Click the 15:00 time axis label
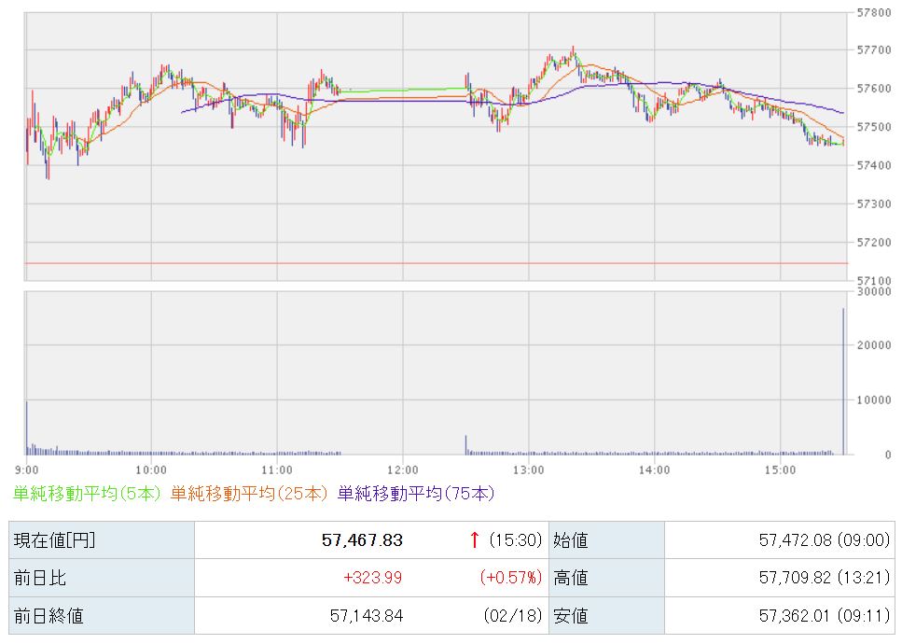902x644 pixels. [780, 469]
